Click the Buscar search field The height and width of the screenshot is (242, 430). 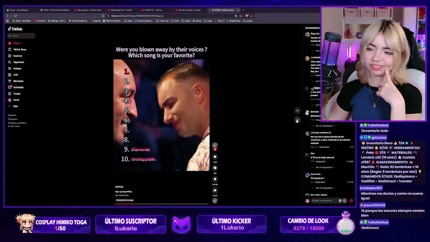click(21, 36)
